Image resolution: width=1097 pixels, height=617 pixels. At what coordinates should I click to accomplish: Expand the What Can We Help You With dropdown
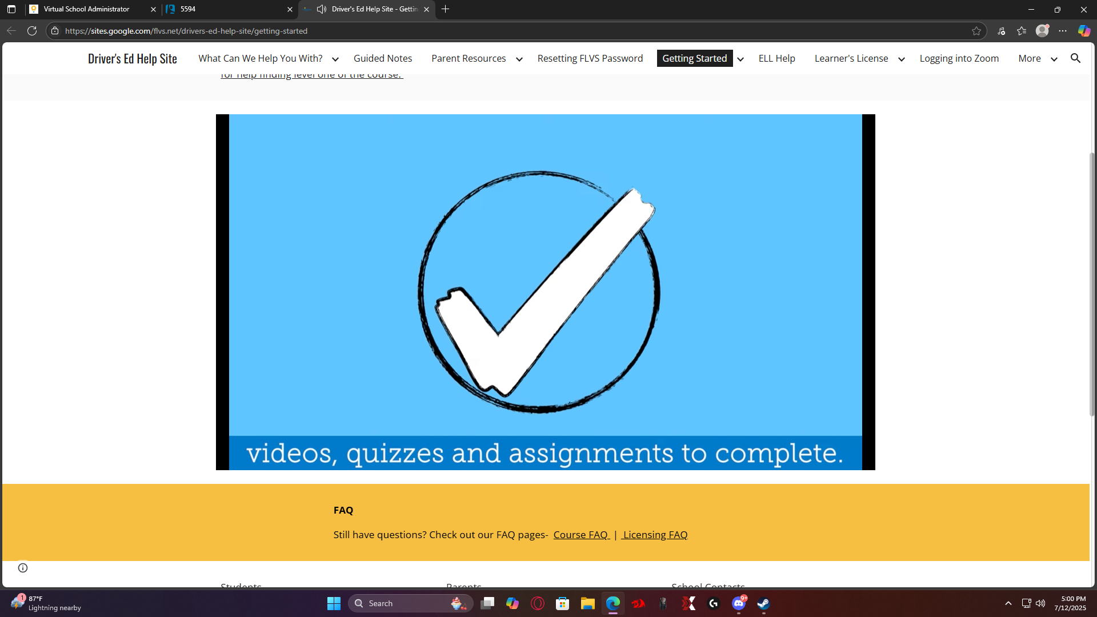(x=335, y=59)
